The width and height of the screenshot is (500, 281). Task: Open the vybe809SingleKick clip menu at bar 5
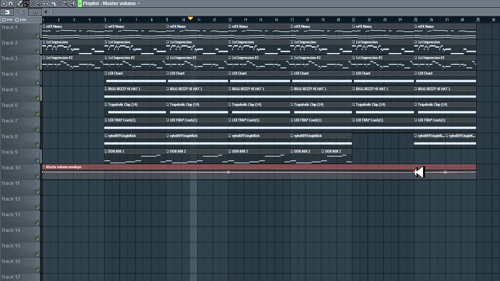(x=106, y=136)
